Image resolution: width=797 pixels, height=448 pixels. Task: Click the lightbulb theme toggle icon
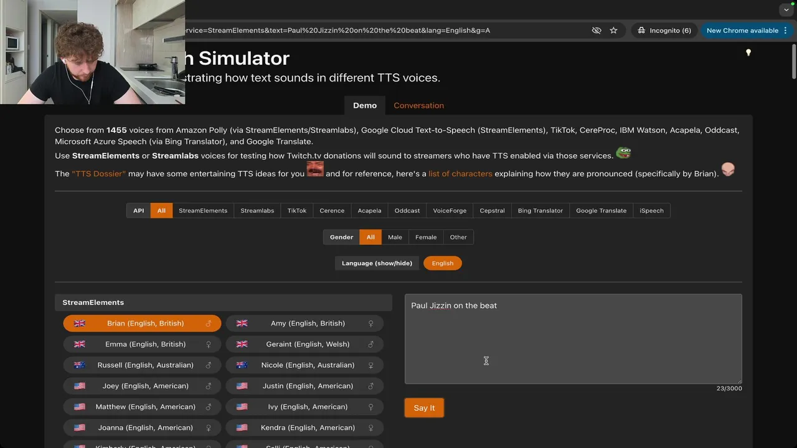pyautogui.click(x=748, y=53)
